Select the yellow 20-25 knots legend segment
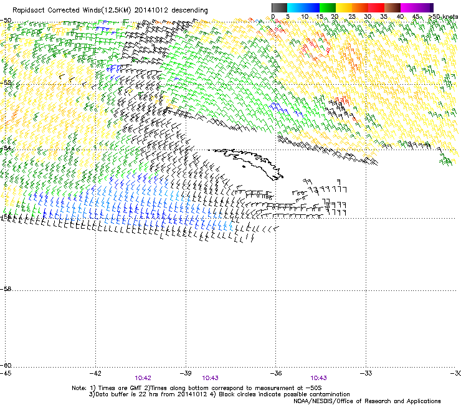Screen dimensions: 461x405 (344, 7)
